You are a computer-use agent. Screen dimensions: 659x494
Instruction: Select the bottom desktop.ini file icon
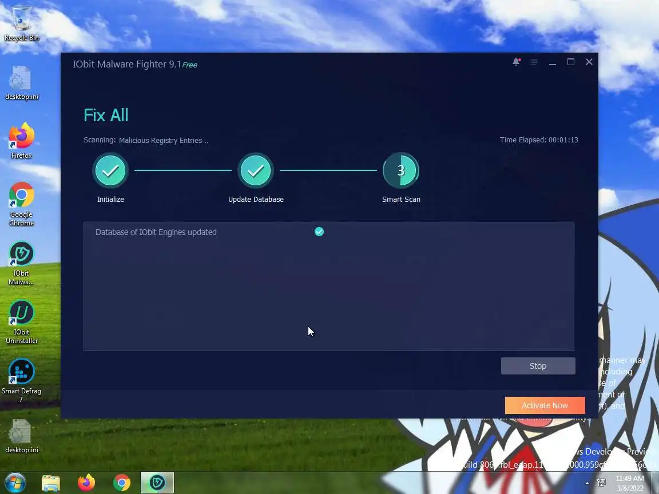pos(21,436)
